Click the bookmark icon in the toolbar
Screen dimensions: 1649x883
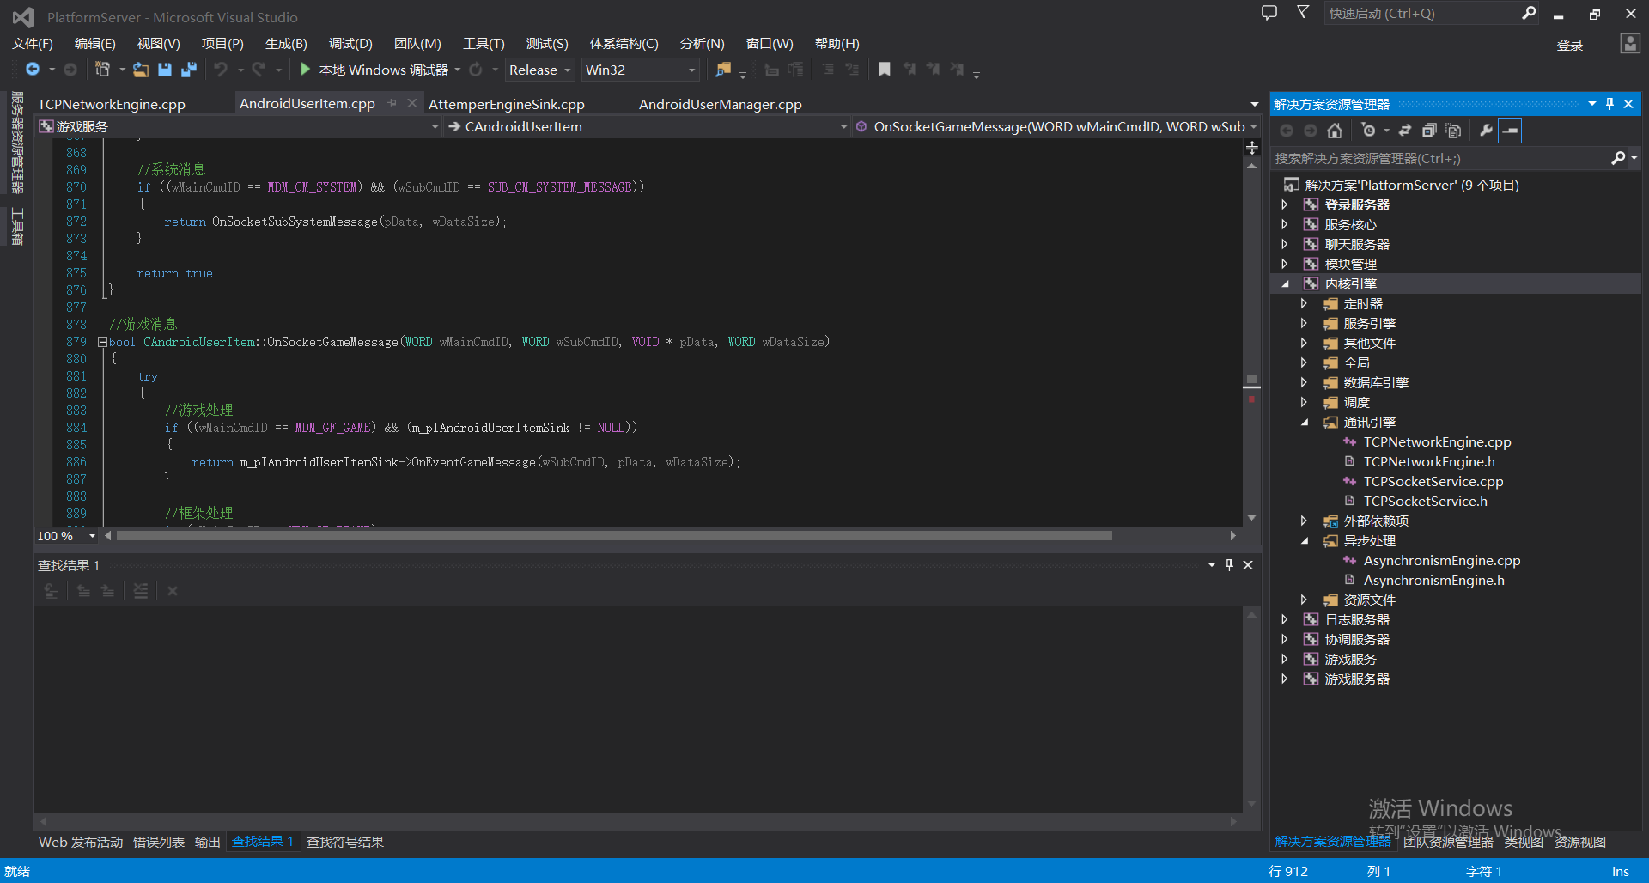[884, 70]
